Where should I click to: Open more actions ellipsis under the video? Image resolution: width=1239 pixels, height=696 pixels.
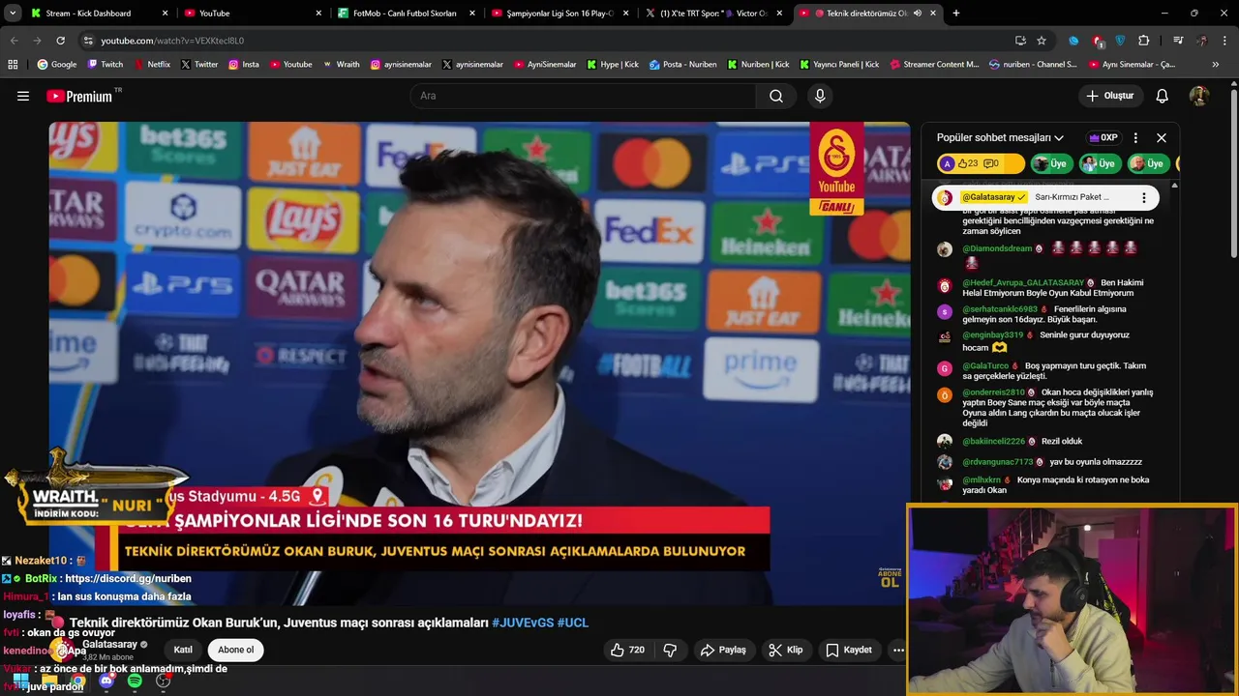(x=898, y=650)
